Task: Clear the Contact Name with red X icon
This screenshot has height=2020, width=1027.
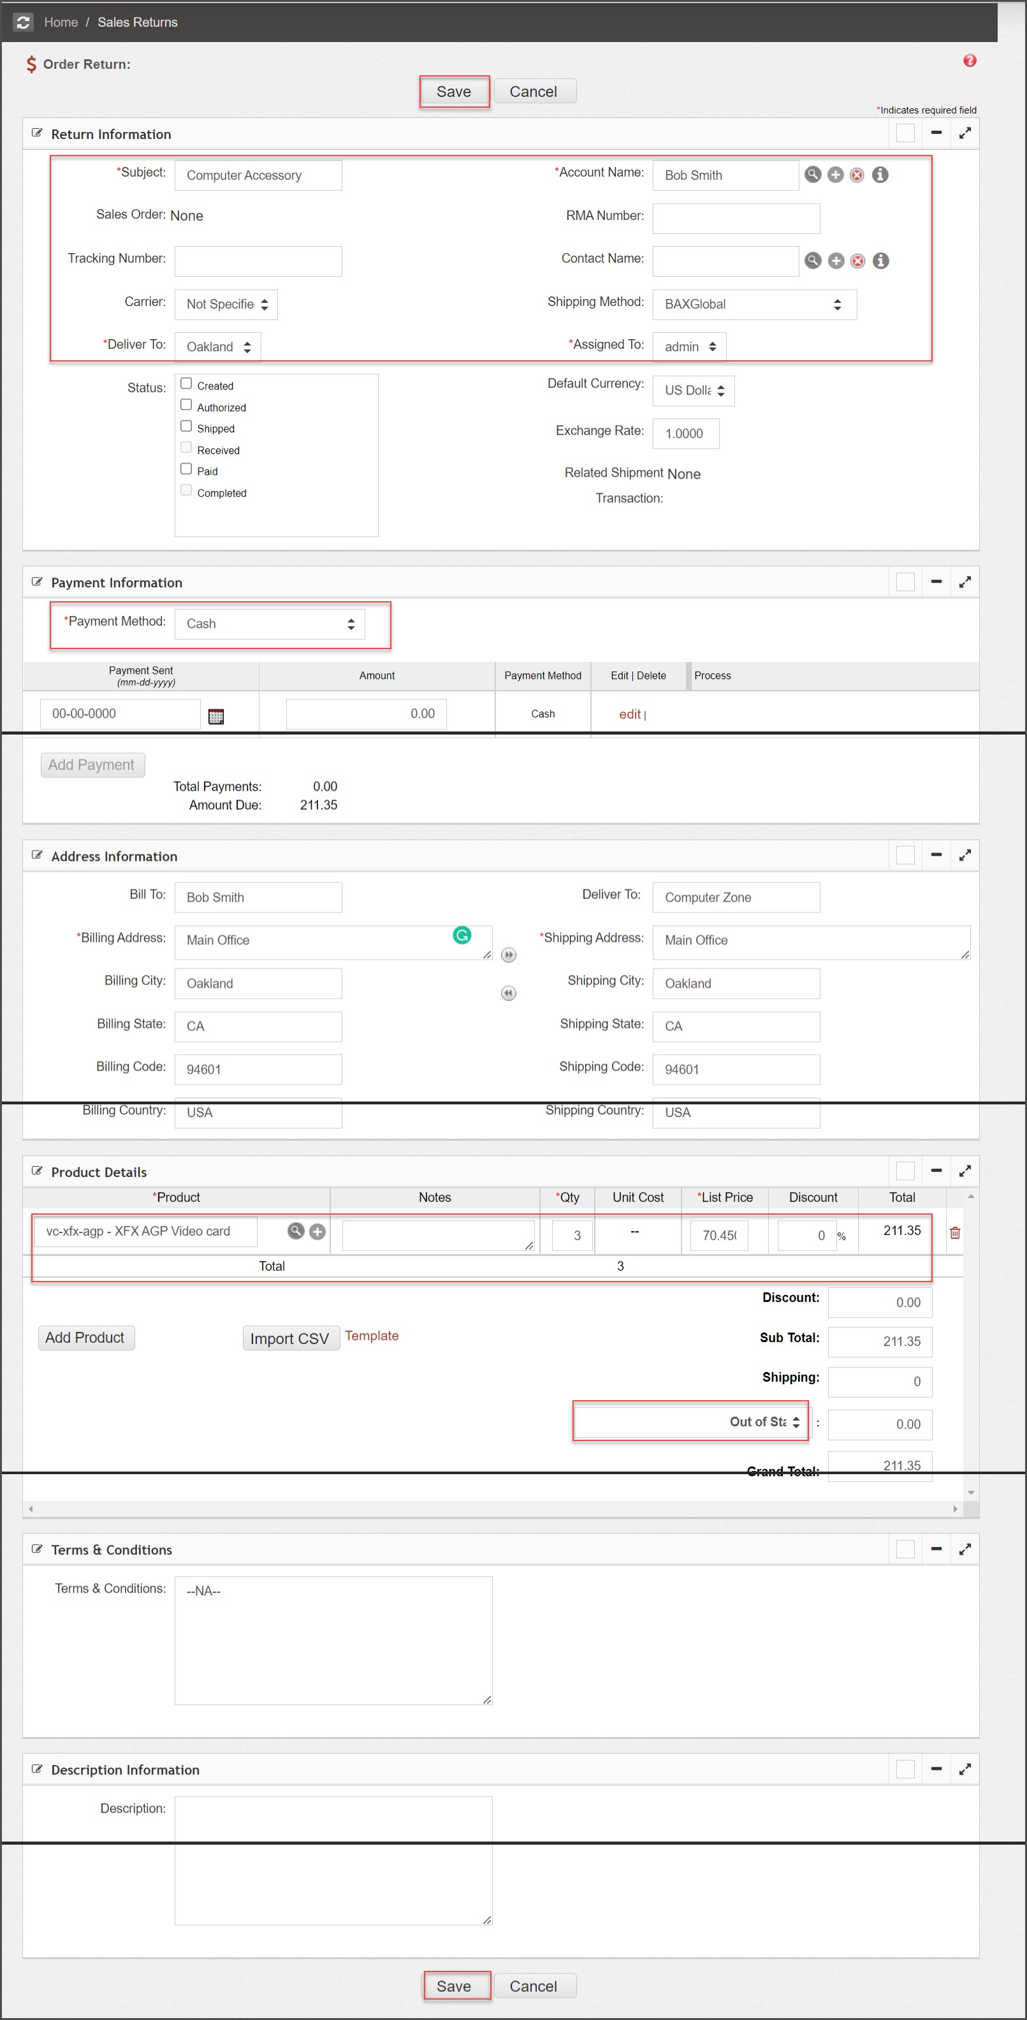Action: coord(857,261)
